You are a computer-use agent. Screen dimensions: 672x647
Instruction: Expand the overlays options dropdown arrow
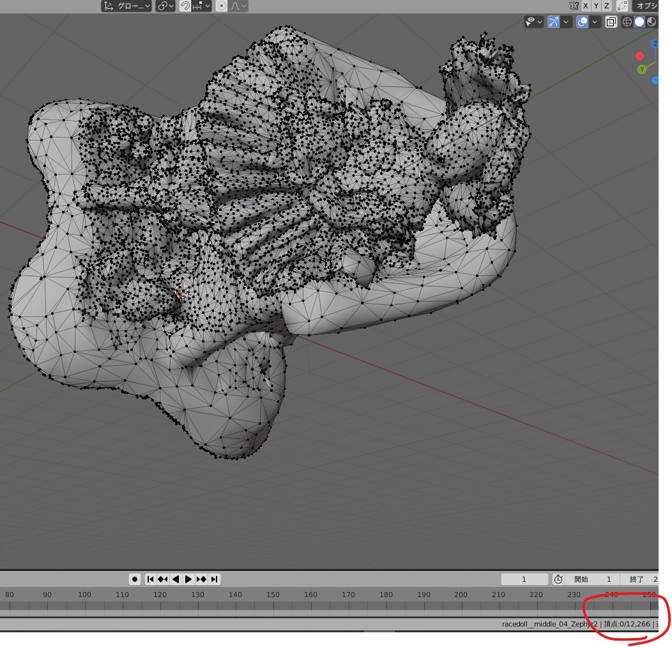click(595, 22)
